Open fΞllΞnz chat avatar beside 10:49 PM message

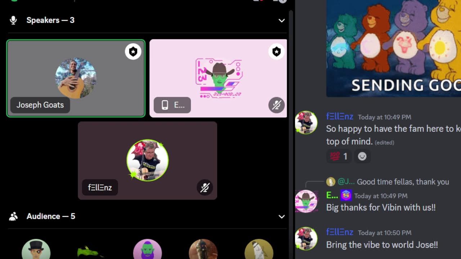point(306,122)
